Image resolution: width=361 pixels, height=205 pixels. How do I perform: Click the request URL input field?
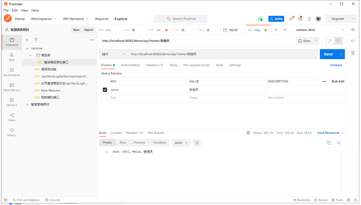pos(223,54)
